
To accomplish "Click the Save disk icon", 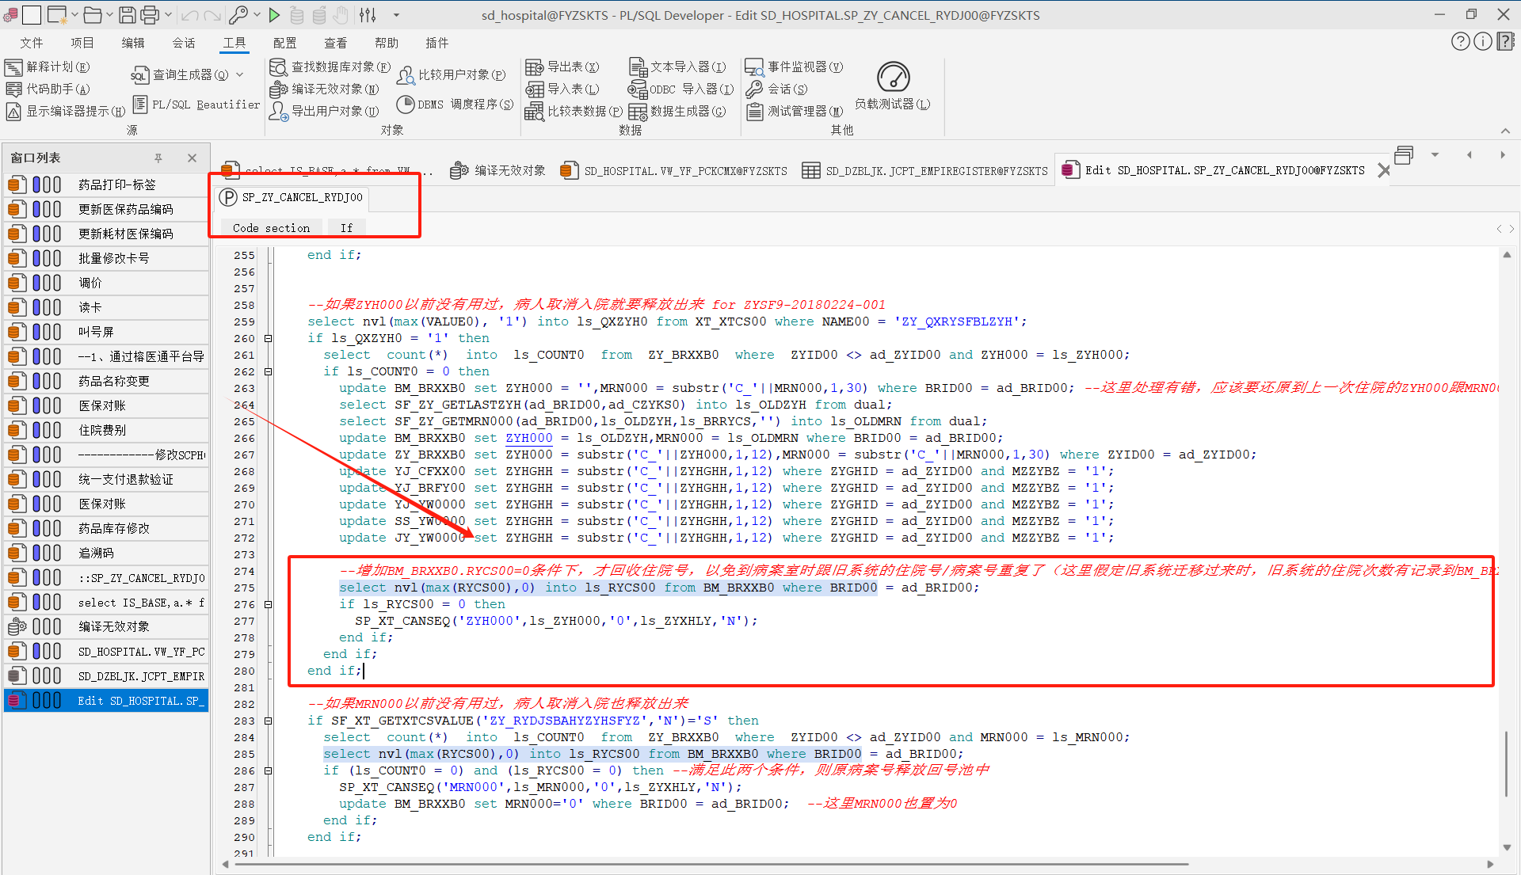I will click(127, 15).
